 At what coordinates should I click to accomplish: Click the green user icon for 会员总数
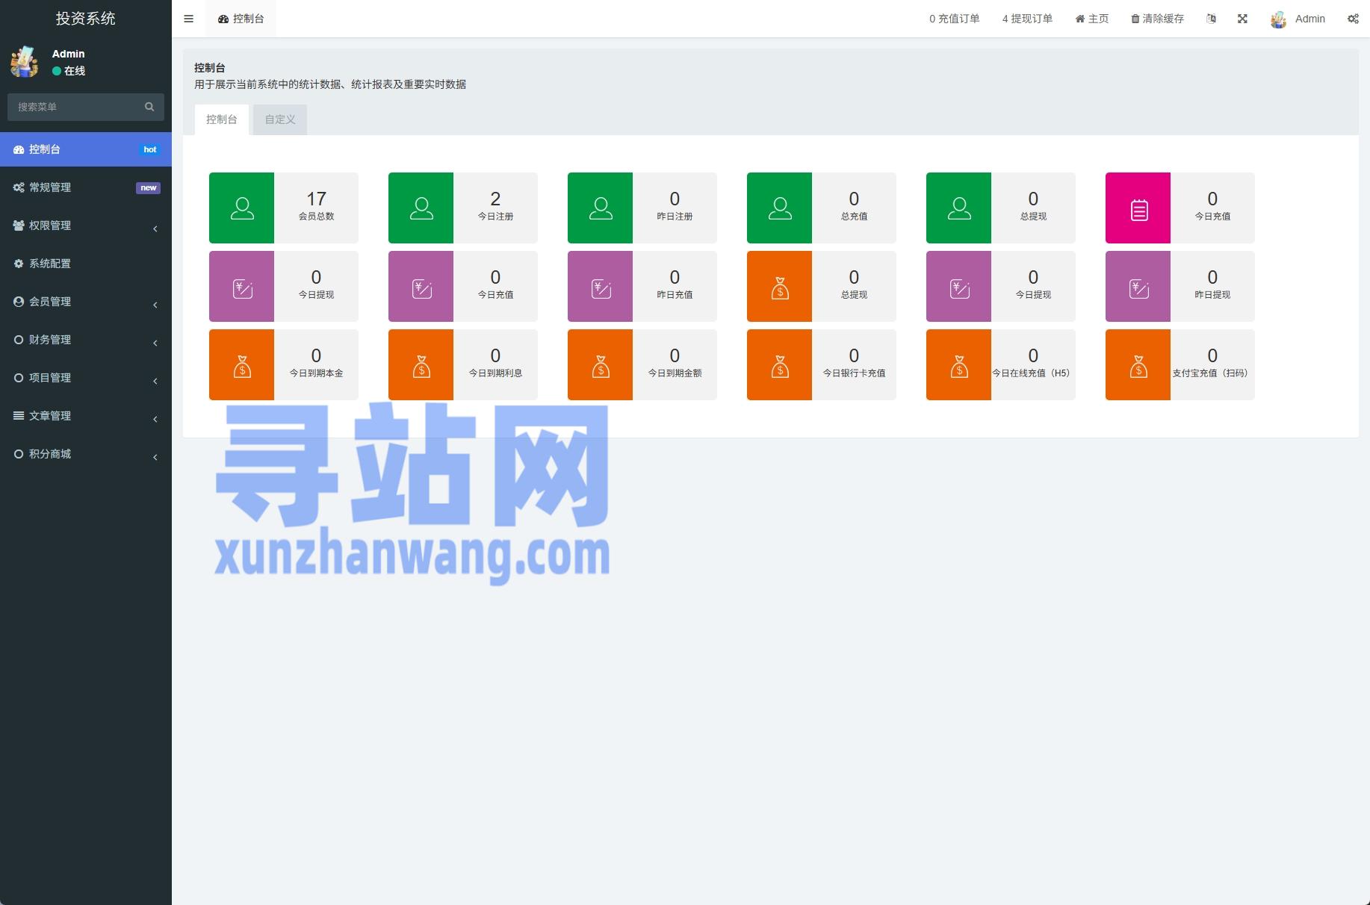pos(241,208)
